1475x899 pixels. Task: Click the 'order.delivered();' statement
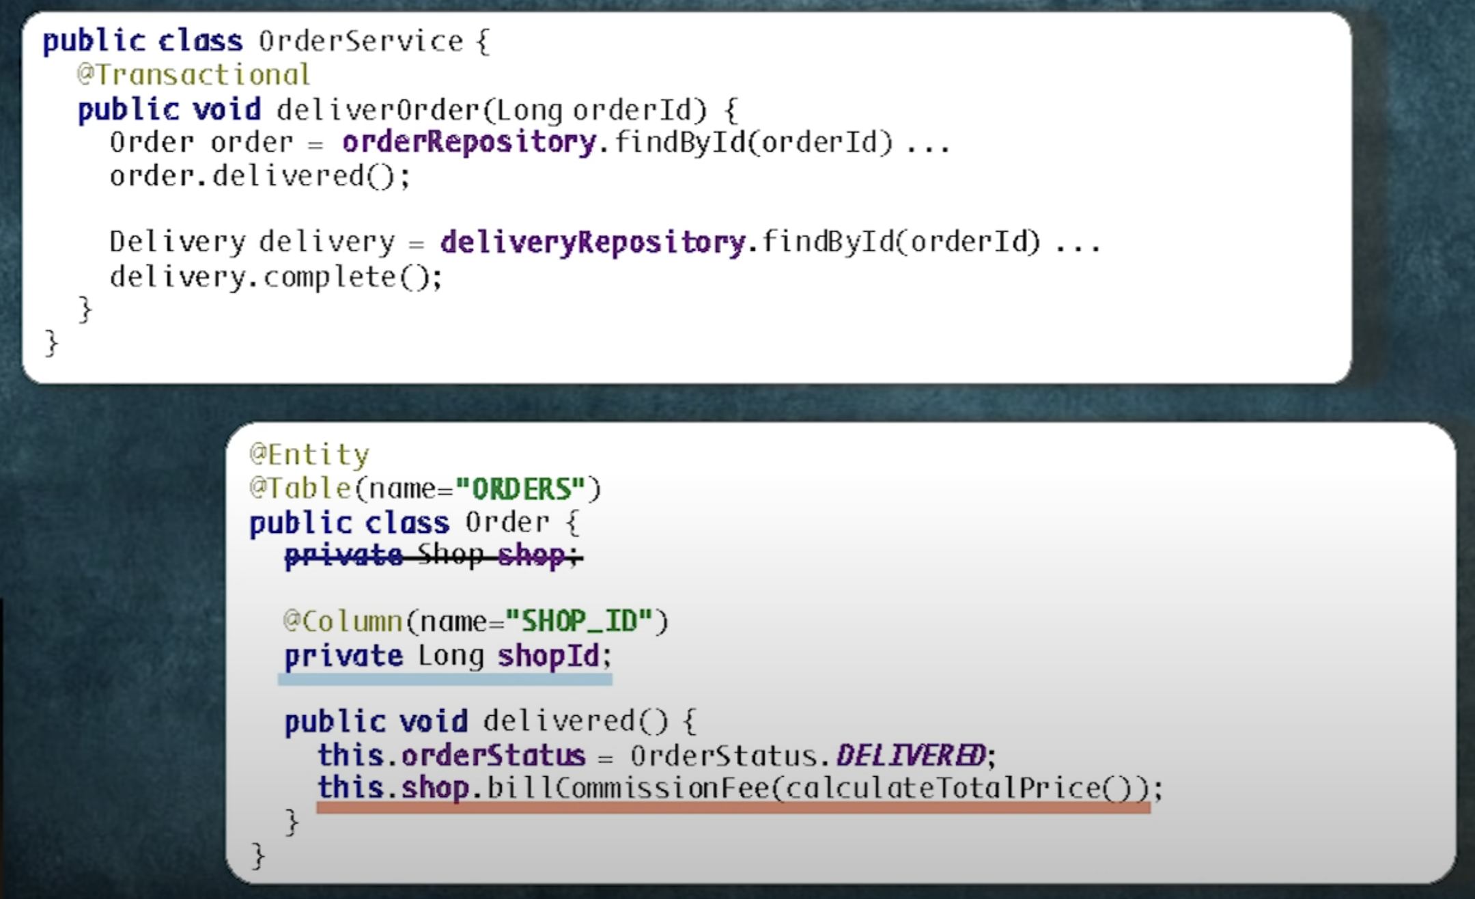(x=260, y=176)
